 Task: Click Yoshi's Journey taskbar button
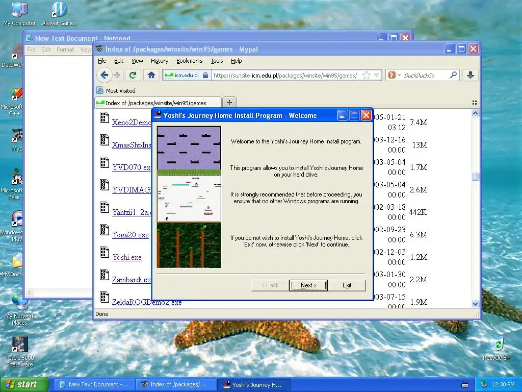[254, 385]
